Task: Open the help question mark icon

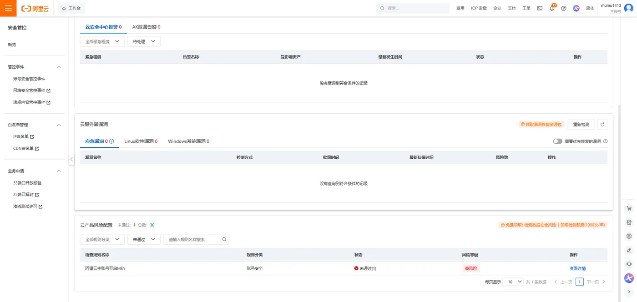Action: click(x=564, y=8)
